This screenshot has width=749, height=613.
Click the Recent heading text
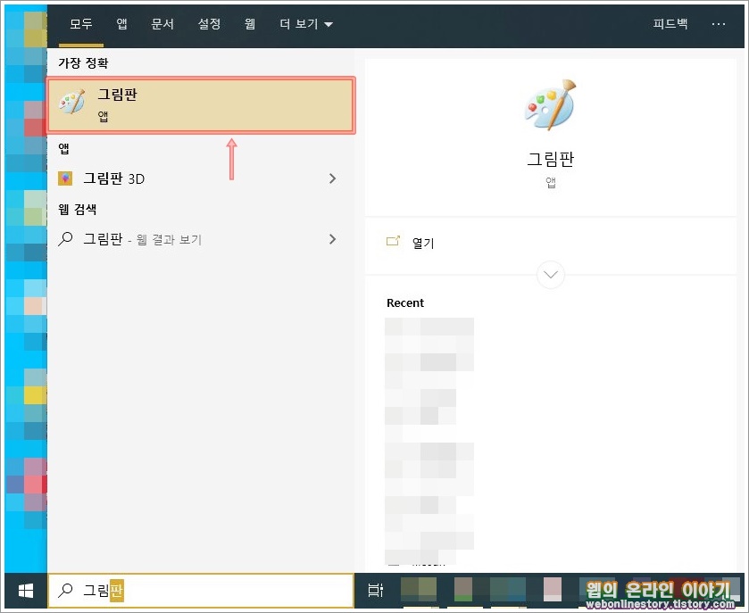(x=405, y=302)
